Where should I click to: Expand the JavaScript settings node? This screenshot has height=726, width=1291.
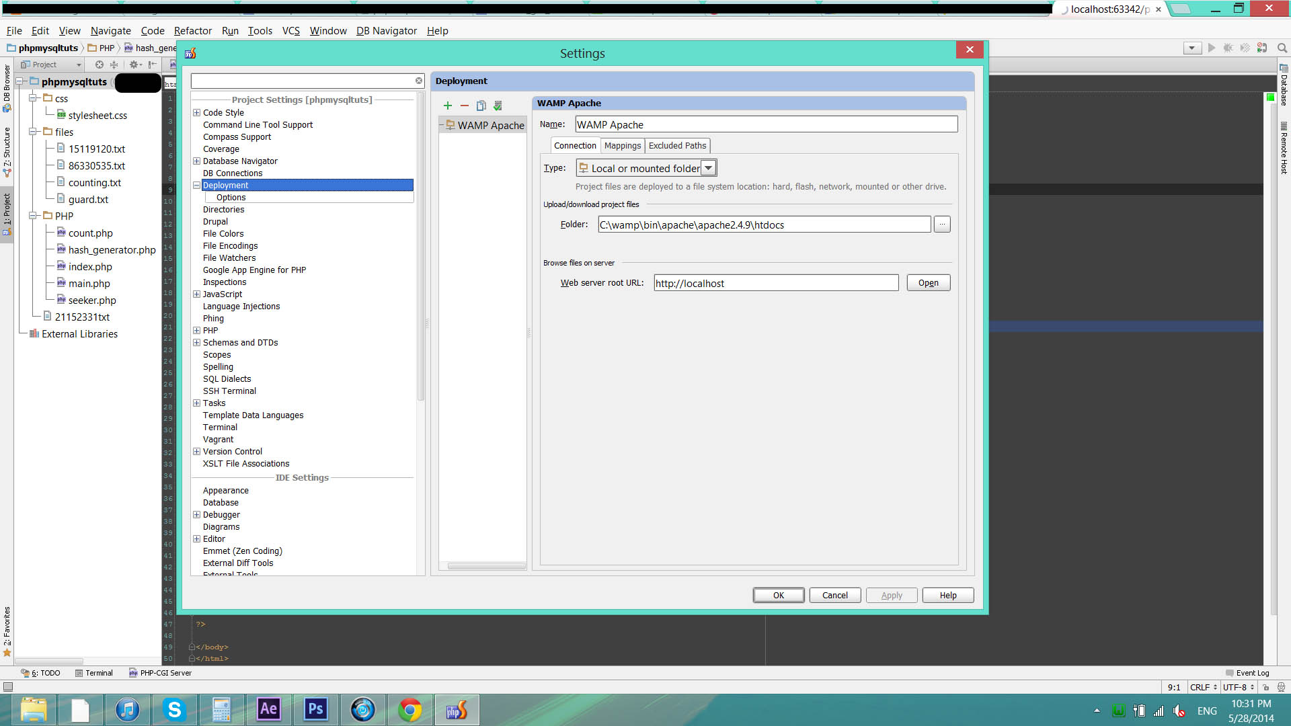(x=196, y=294)
